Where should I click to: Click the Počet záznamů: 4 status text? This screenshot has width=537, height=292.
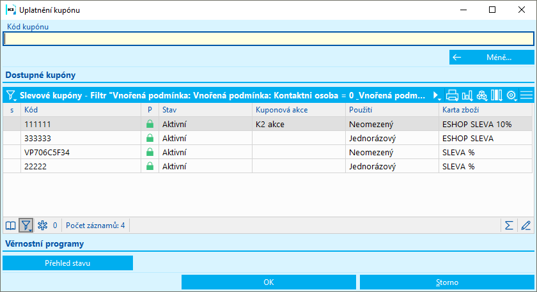point(95,226)
